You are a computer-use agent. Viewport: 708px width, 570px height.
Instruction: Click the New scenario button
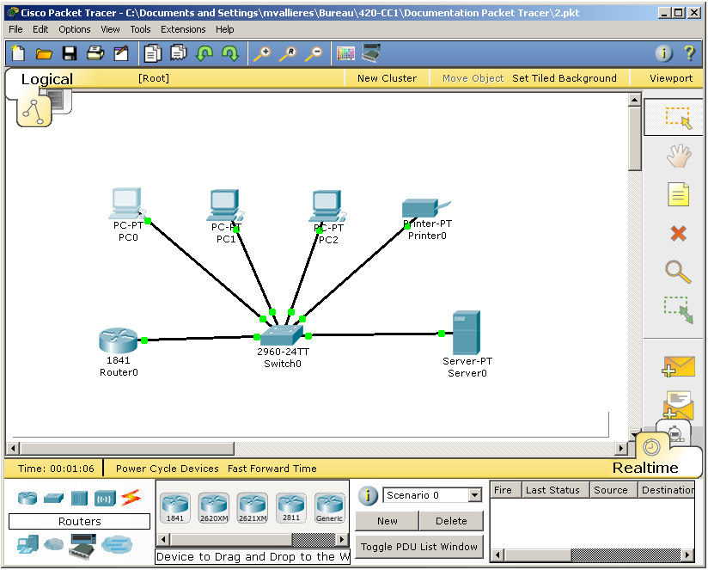coord(387,521)
